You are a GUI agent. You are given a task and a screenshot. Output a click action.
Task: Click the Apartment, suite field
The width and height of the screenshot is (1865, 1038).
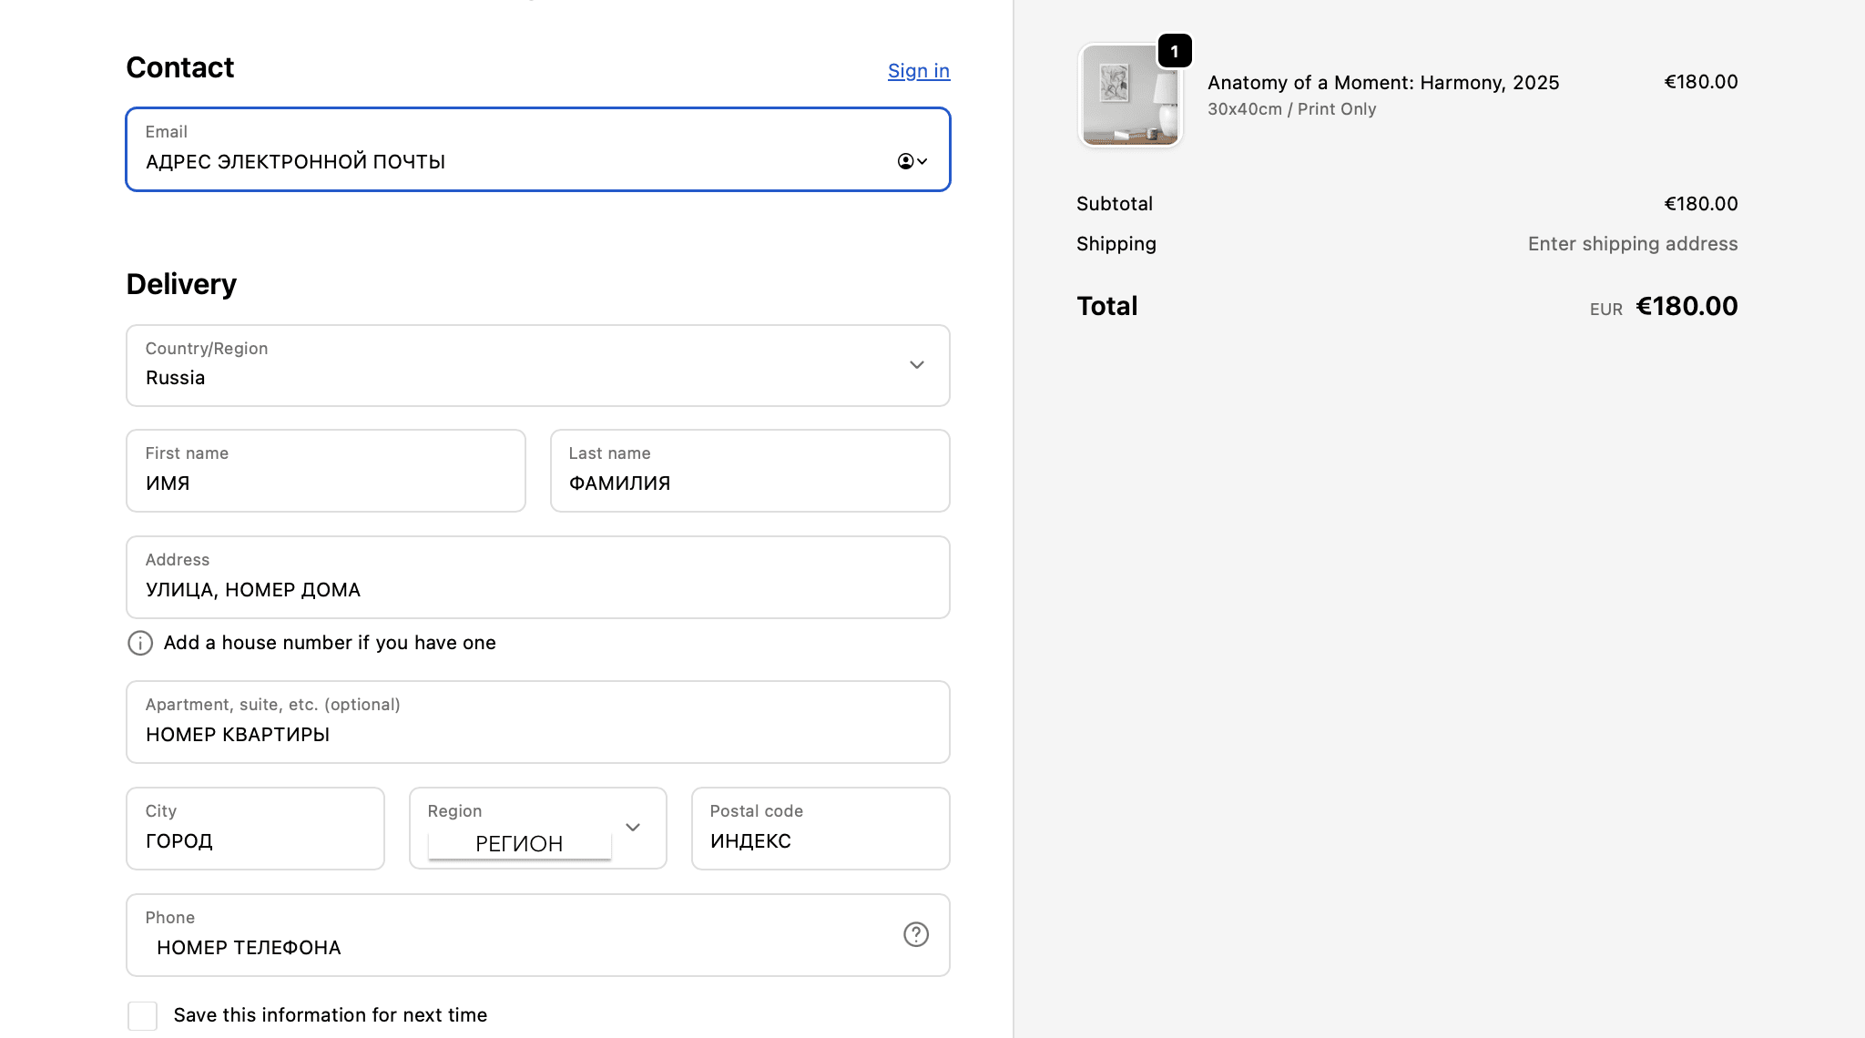537,722
